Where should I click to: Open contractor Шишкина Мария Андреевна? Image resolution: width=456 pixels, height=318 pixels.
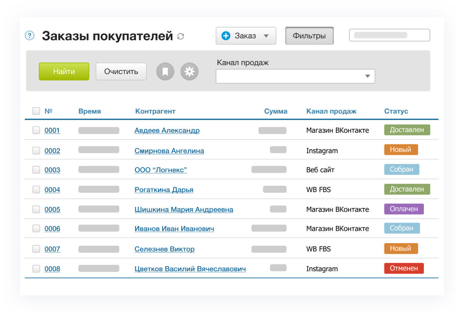pyautogui.click(x=184, y=210)
